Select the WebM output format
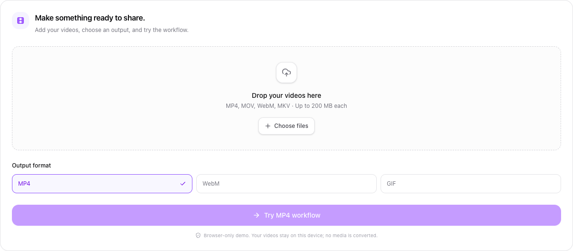Viewport: 573px width, 251px height. pos(286,184)
